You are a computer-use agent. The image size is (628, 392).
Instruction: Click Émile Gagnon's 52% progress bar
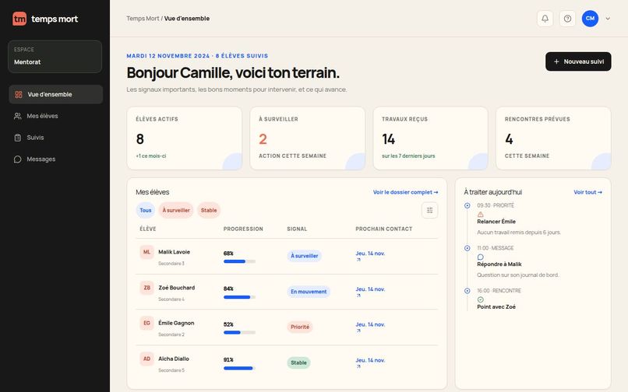239,332
